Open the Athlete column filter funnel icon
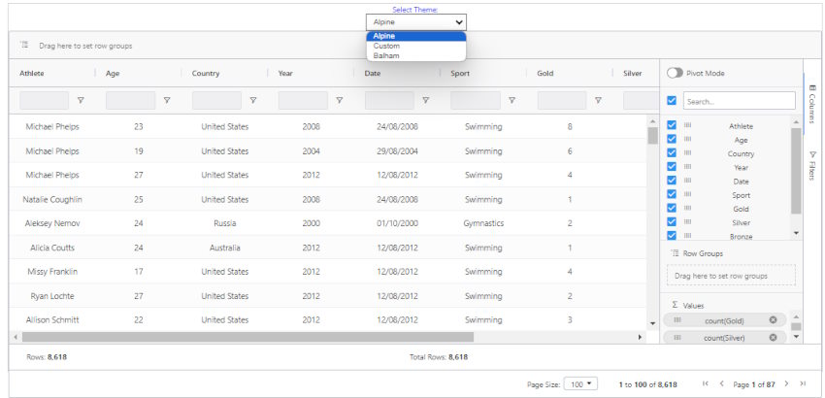This screenshot has height=398, width=825. pyautogui.click(x=81, y=100)
